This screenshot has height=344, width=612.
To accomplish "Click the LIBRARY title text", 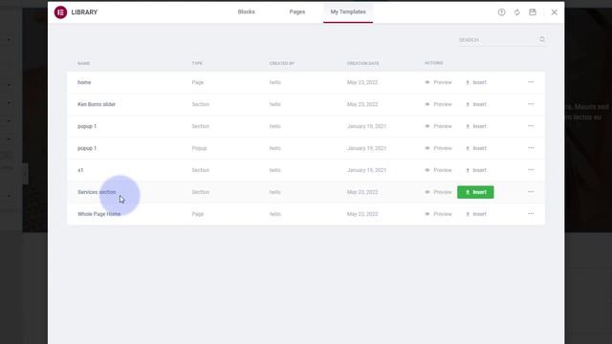I will pos(84,12).
